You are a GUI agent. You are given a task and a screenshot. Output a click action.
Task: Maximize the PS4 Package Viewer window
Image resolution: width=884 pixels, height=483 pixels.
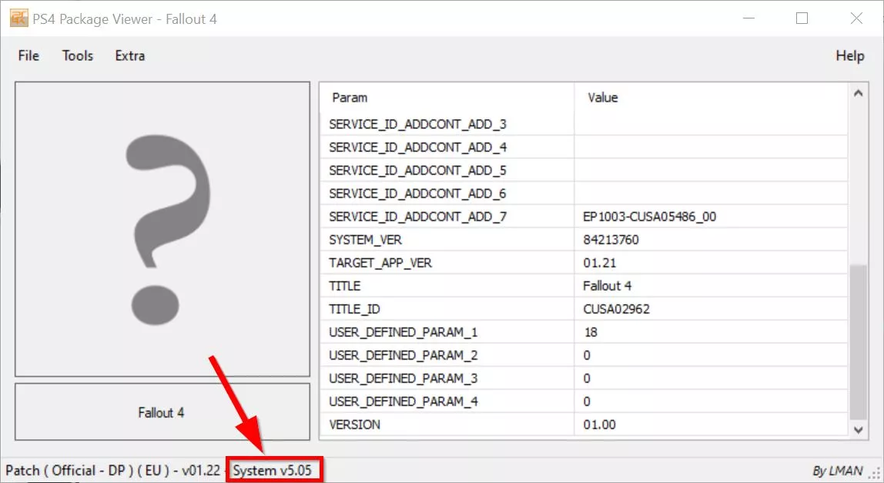tap(802, 18)
